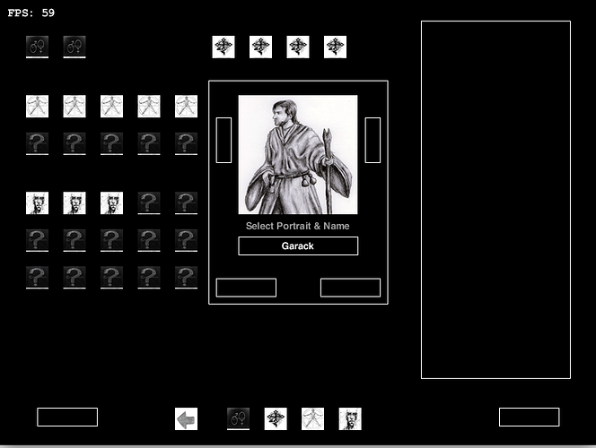Screen dimensions: 596x448
Task: Click the next portrait button right of portrait
Action: (x=372, y=140)
